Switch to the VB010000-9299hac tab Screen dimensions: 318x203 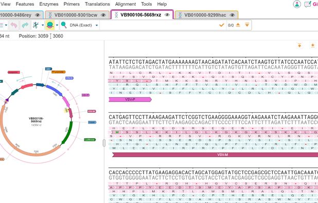click(206, 15)
